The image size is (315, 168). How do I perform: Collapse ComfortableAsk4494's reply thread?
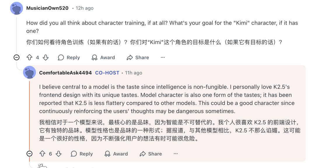(29, 153)
